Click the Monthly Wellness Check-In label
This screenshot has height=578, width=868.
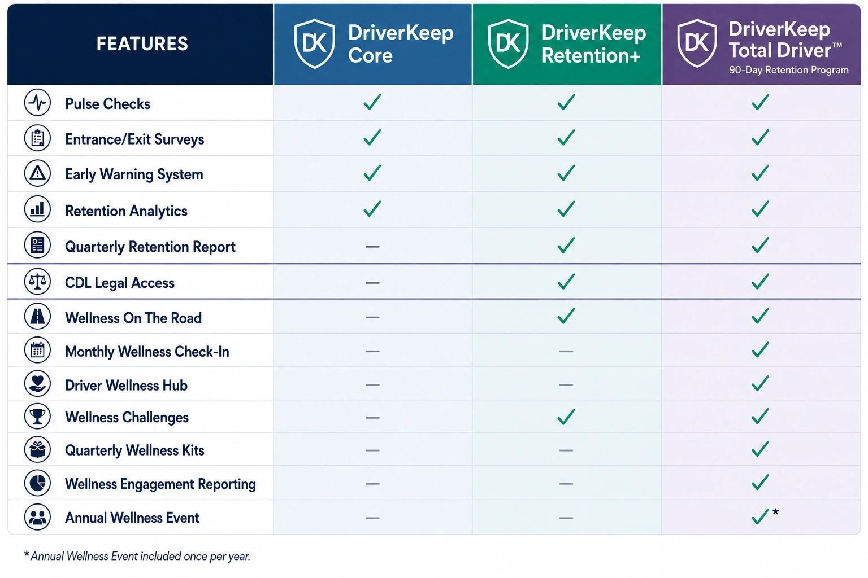[147, 352]
